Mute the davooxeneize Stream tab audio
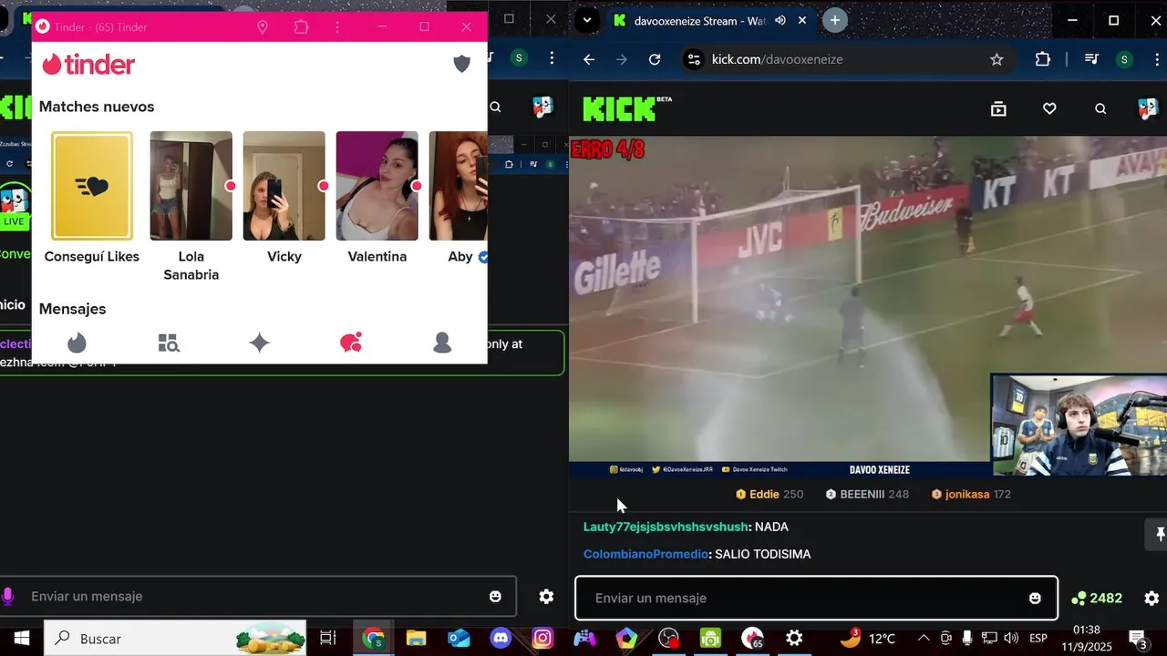 pyautogui.click(x=782, y=20)
